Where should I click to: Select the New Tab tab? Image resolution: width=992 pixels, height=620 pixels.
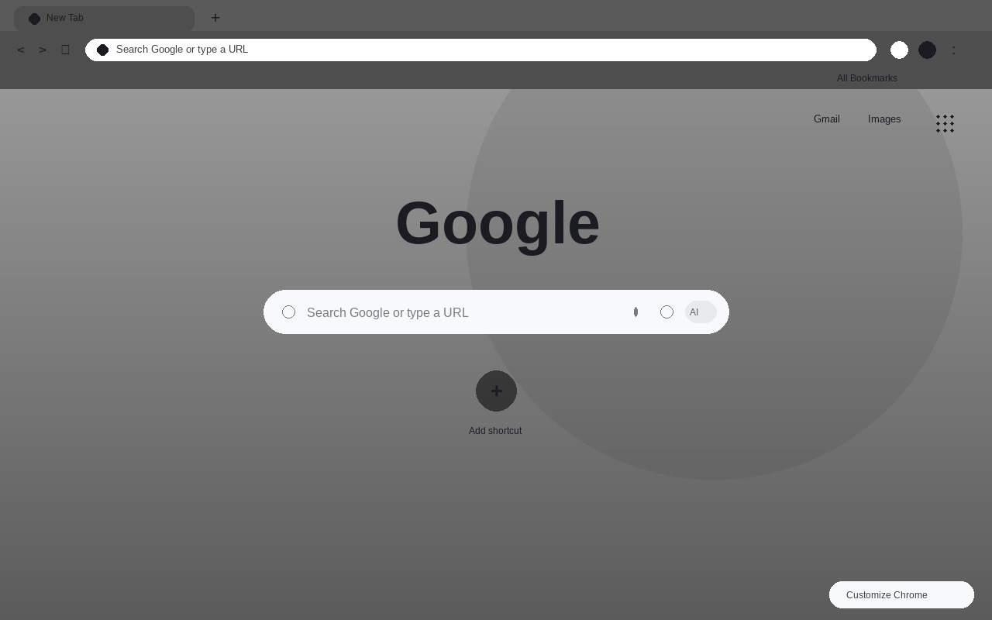[x=104, y=19]
